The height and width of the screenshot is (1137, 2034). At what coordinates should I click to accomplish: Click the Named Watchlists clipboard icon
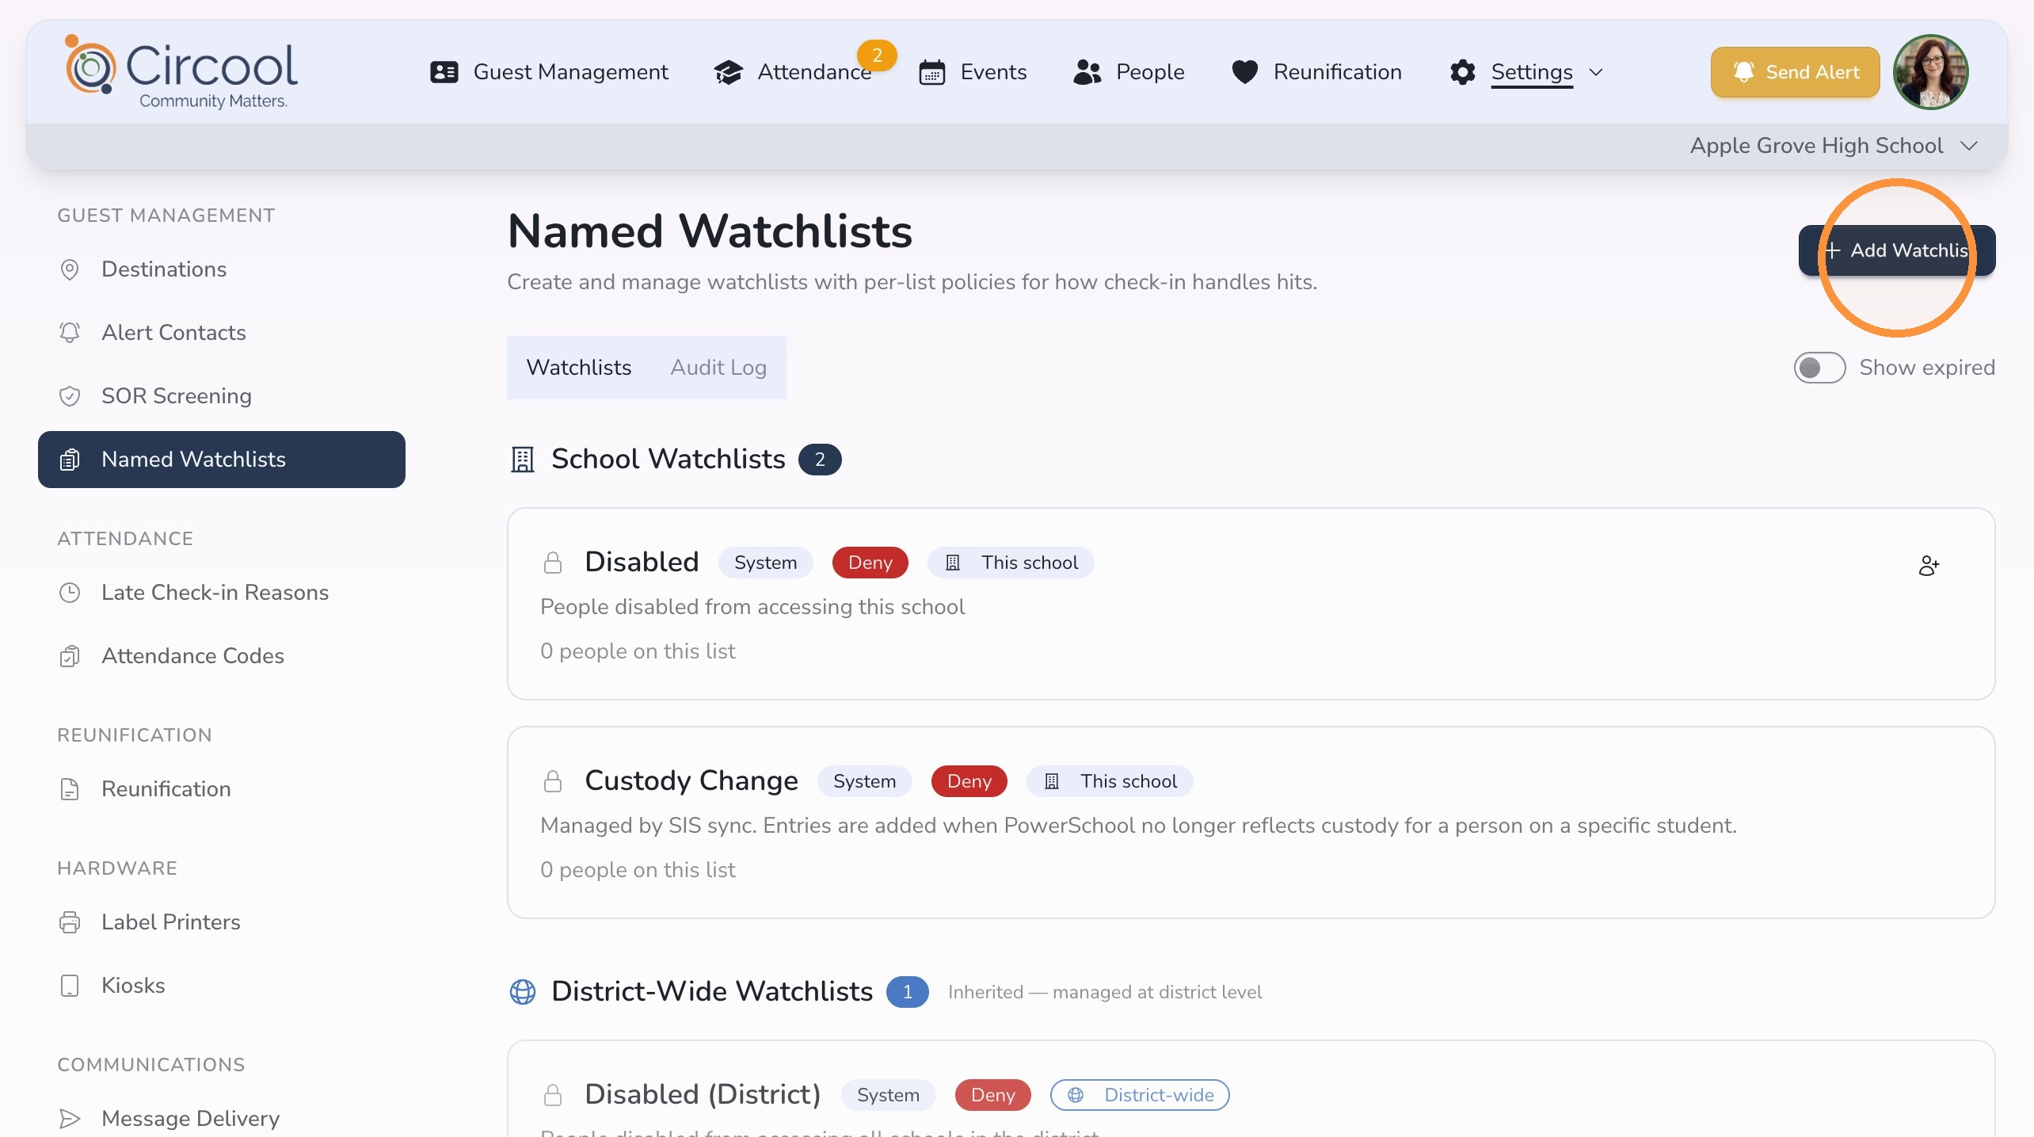pos(70,460)
